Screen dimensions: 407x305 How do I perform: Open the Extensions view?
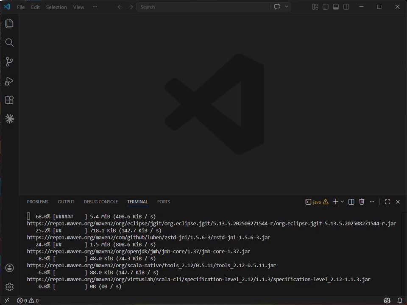click(x=9, y=100)
